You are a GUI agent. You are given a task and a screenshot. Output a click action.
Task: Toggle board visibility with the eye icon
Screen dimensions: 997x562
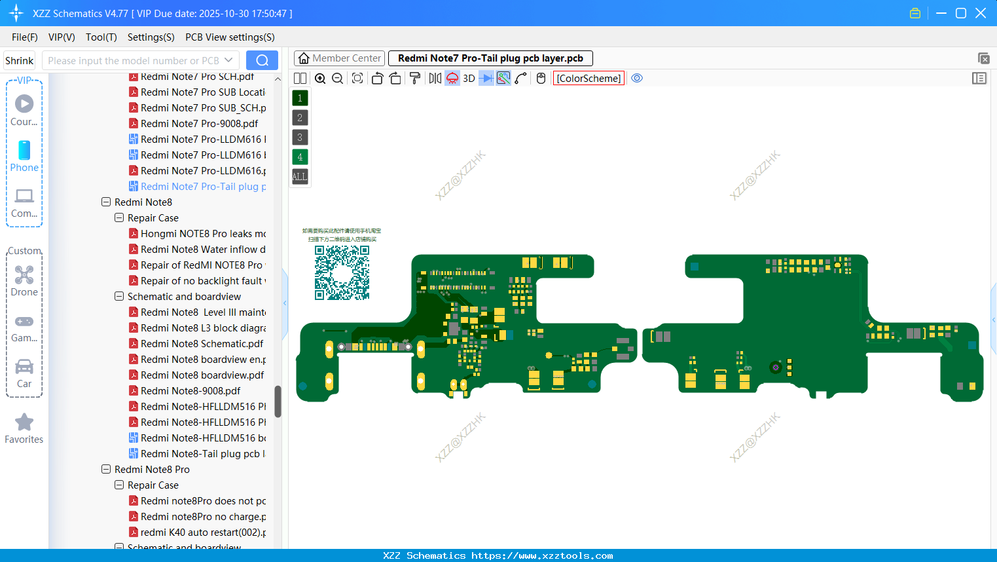point(636,78)
